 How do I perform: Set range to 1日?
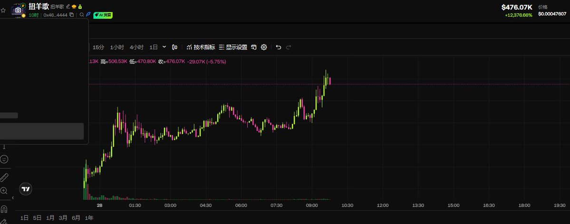tap(24, 218)
